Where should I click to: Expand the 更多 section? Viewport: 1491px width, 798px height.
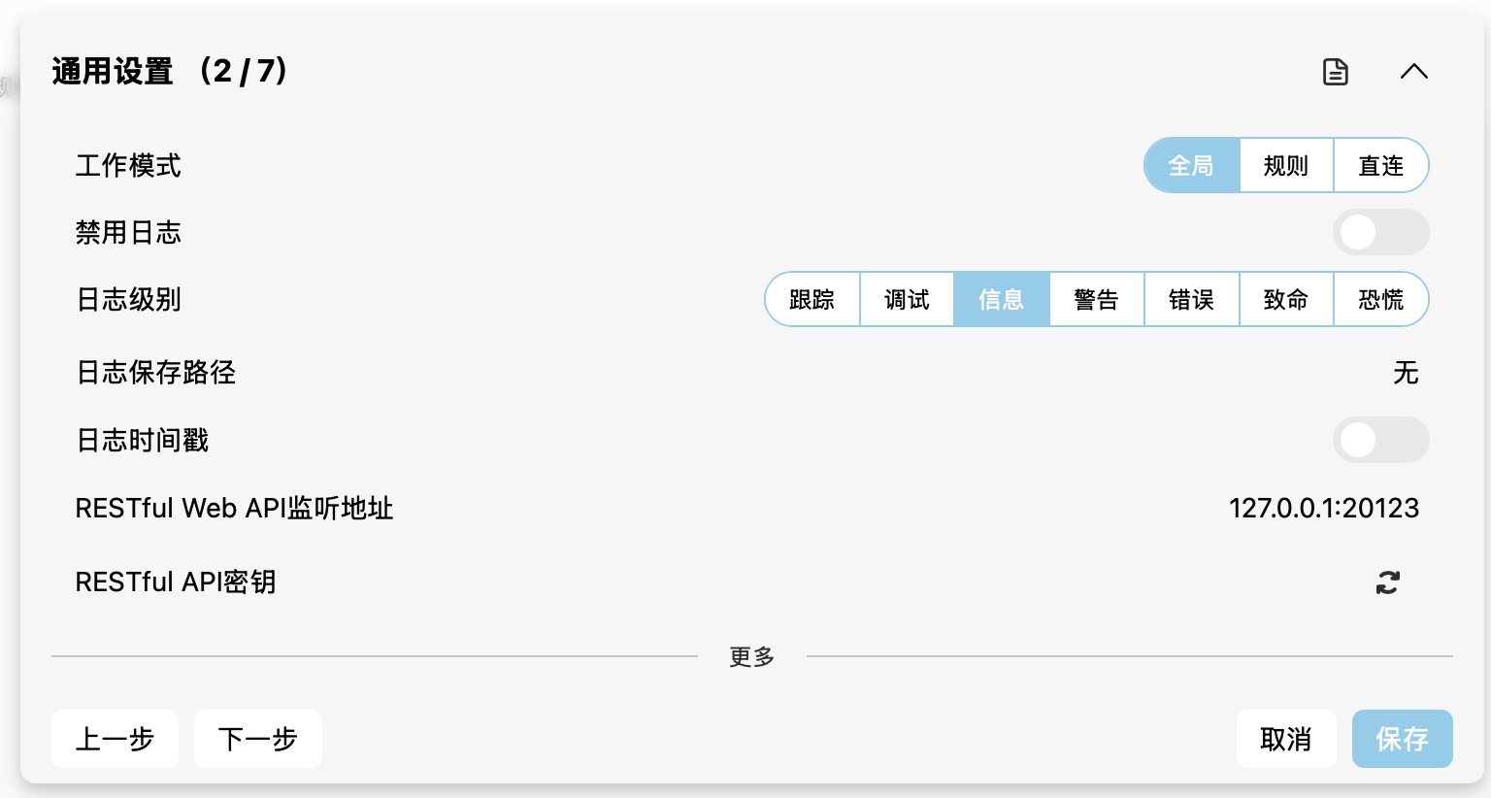[x=752, y=657]
